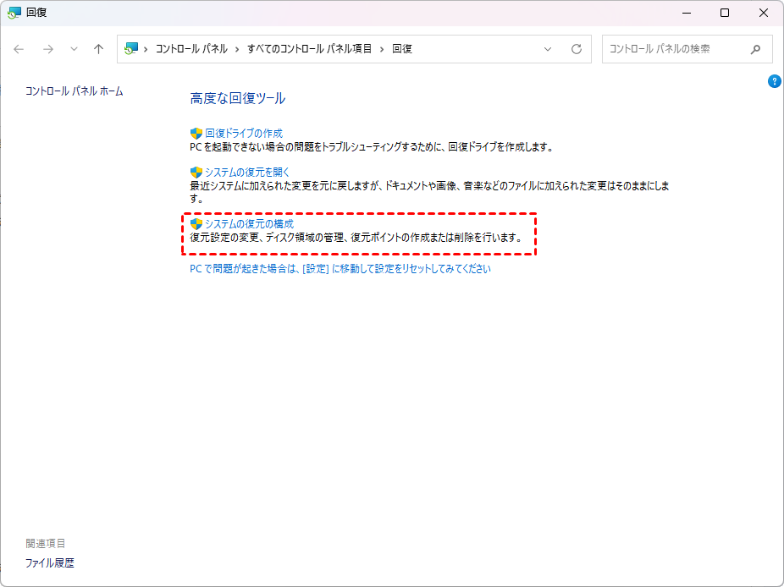Click the Forward navigation arrow
The height and width of the screenshot is (587, 784).
48,49
